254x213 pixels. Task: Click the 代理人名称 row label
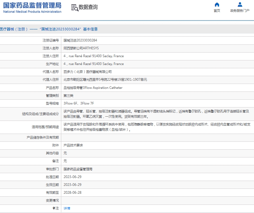click(x=51, y=72)
